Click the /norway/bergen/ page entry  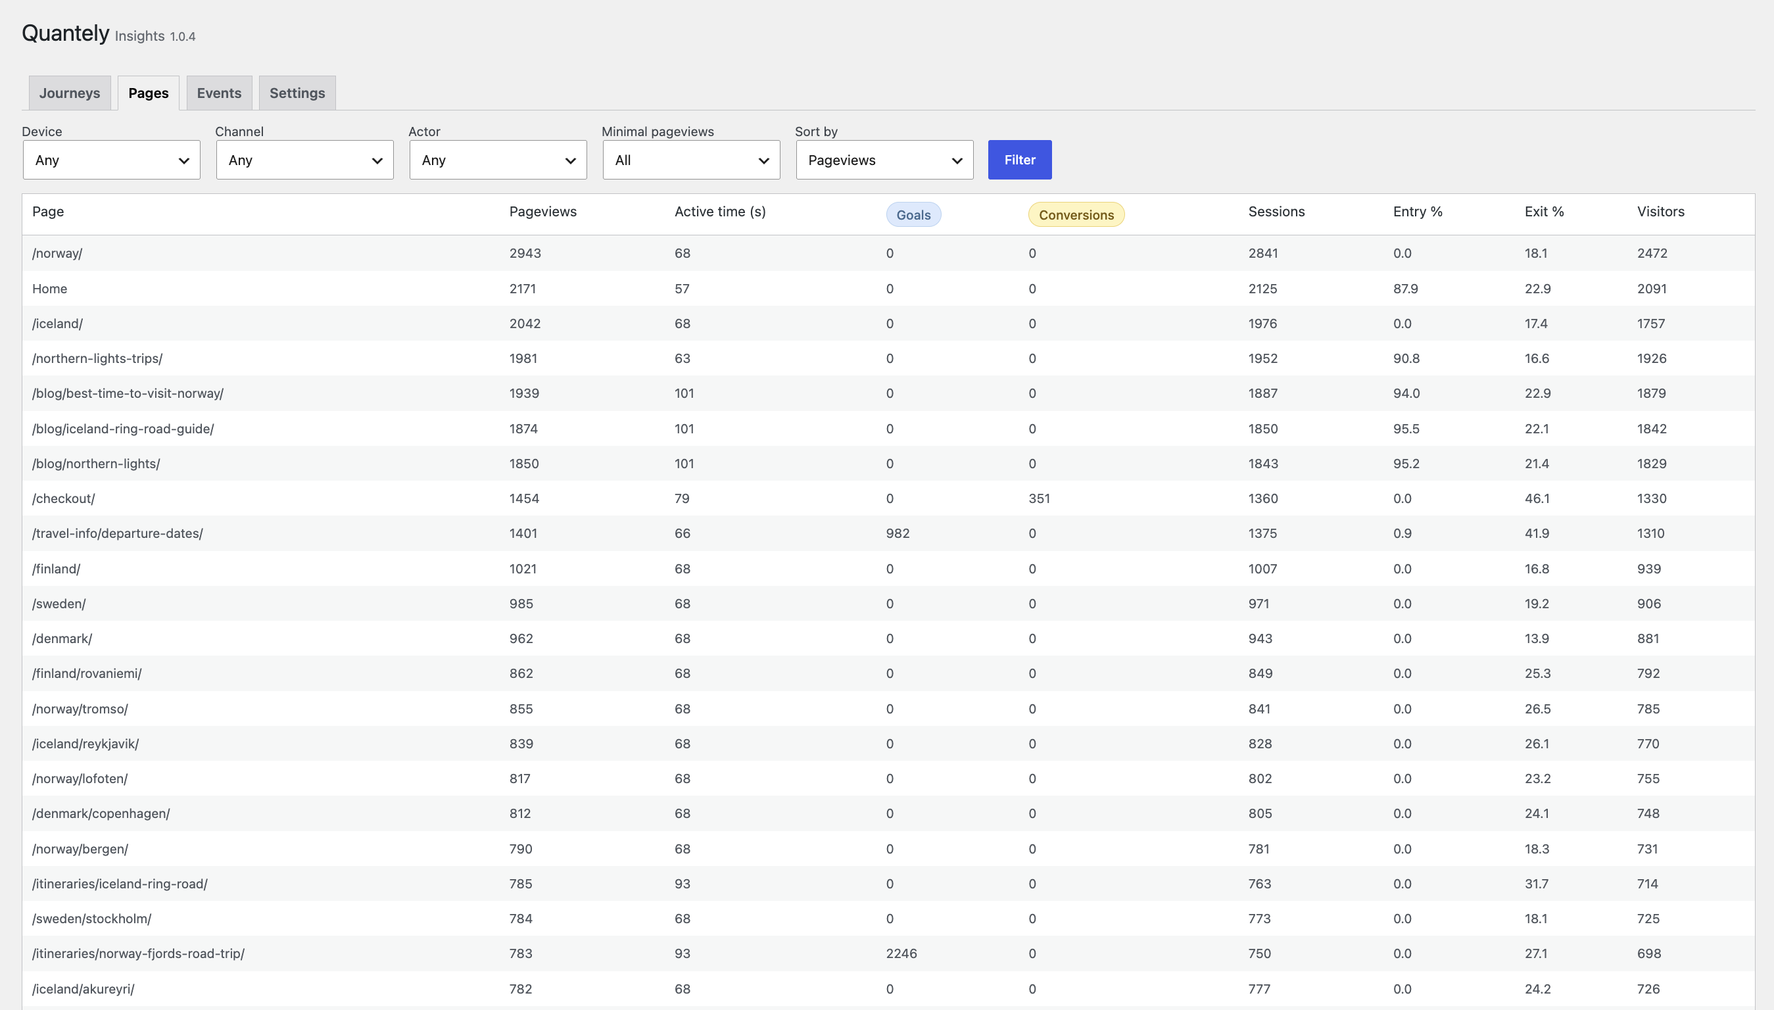tap(80, 849)
